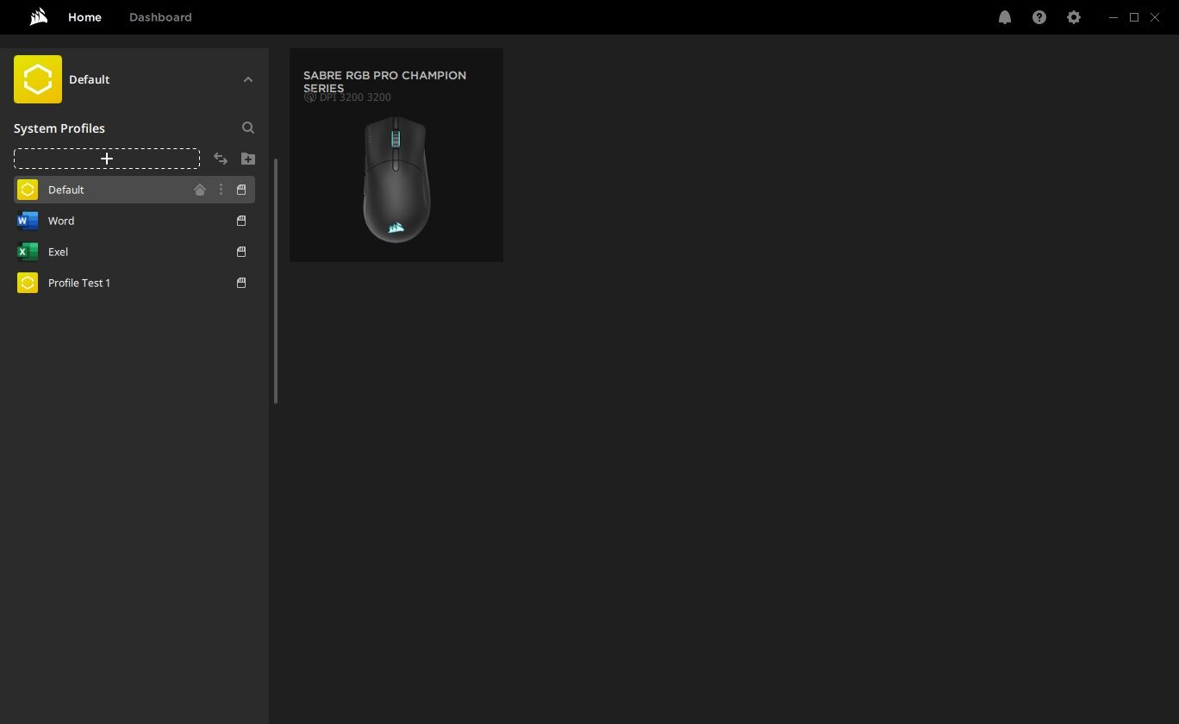The width and height of the screenshot is (1179, 724).
Task: Select the Word profile
Action: [x=134, y=221]
